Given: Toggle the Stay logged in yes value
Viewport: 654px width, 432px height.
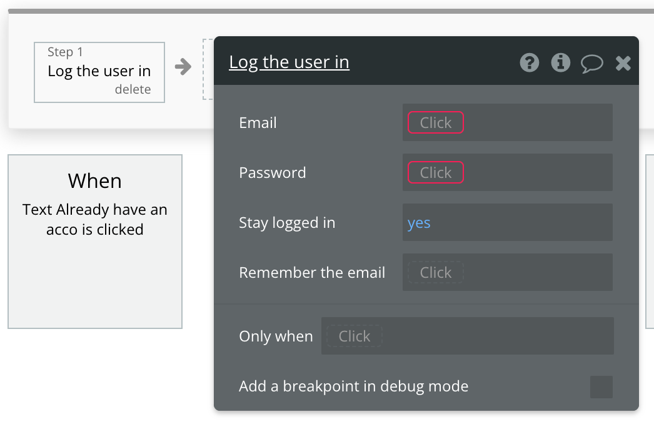Looking at the screenshot, I should click(419, 223).
